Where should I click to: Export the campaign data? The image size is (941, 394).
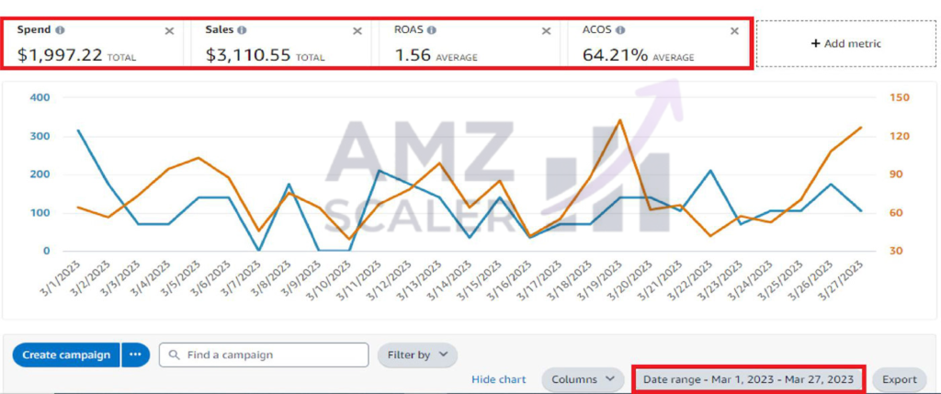click(899, 379)
